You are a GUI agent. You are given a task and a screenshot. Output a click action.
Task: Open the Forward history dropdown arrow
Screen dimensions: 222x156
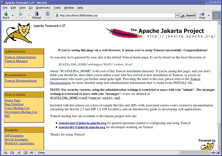pyautogui.click(x=29, y=15)
